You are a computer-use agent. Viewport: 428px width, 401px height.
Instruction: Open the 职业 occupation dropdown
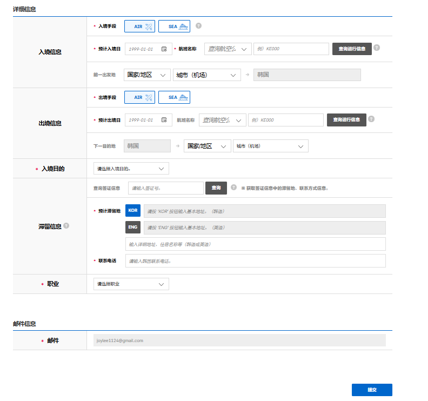click(x=131, y=284)
